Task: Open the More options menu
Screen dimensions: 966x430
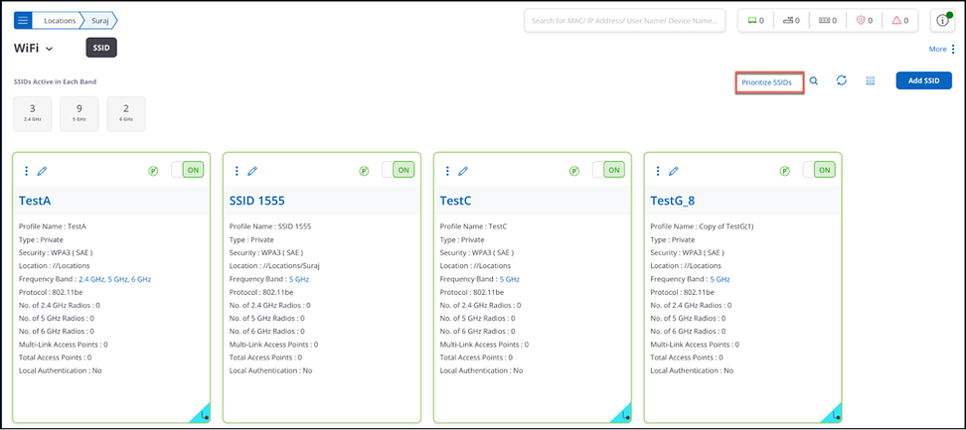Action: click(x=942, y=49)
